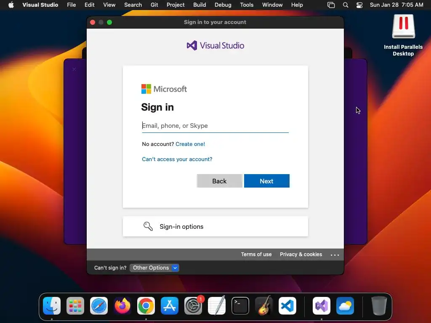Open the App Store dock icon

click(170, 306)
